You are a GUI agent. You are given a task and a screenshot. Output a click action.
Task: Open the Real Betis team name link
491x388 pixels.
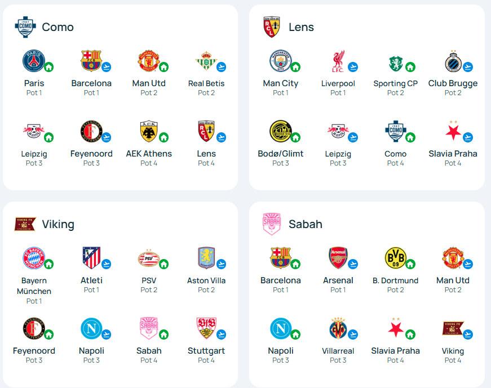pyautogui.click(x=206, y=83)
